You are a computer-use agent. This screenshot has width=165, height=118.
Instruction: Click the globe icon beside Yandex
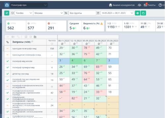(x=12, y=13)
